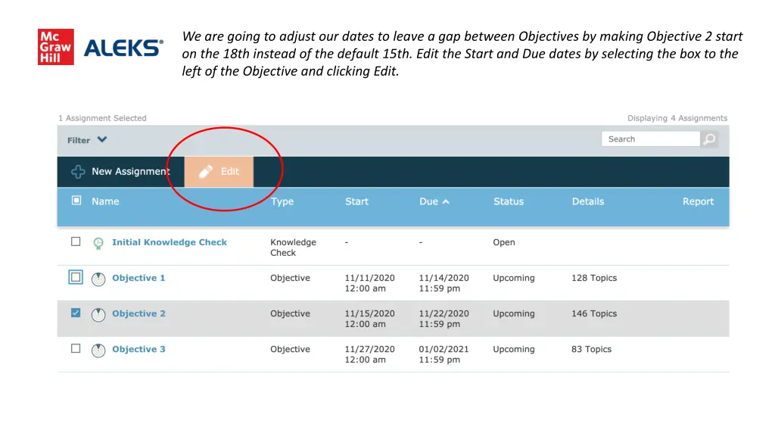
Task: Click the Open status of Knowledge Check
Action: (503, 242)
